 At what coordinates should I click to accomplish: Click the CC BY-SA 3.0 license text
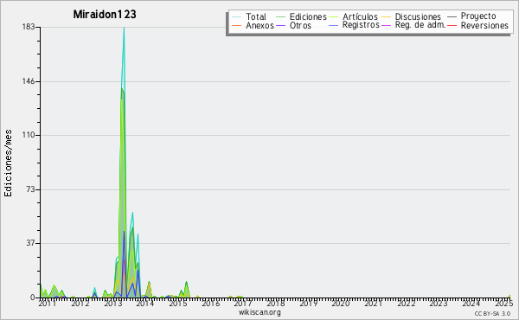coord(492,313)
